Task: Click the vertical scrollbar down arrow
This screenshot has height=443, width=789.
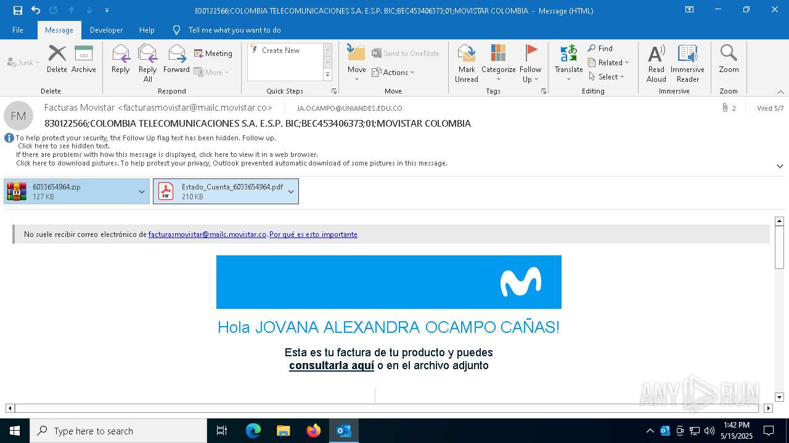Action: (779, 397)
